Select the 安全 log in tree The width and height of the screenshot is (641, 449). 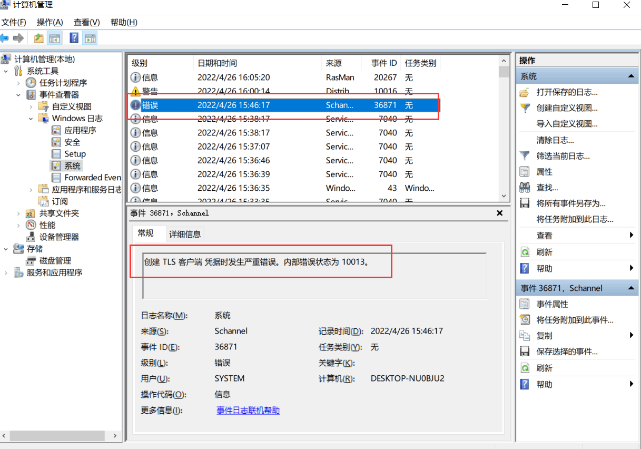pos(72,142)
